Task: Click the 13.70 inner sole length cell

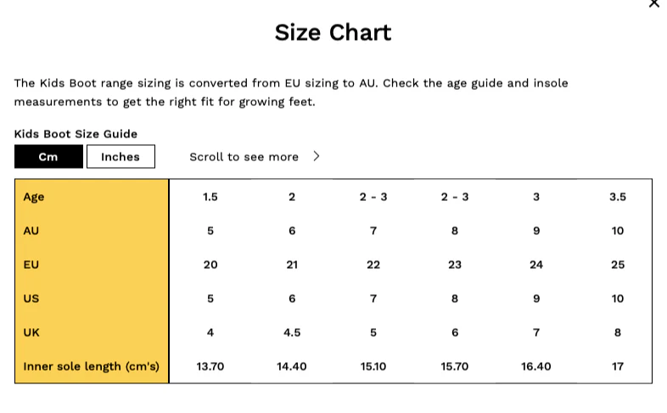Action: 210,366
